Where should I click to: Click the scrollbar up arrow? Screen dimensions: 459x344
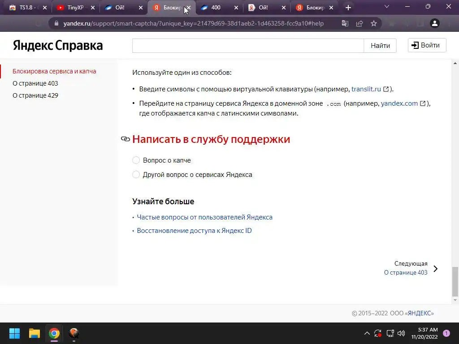455,63
